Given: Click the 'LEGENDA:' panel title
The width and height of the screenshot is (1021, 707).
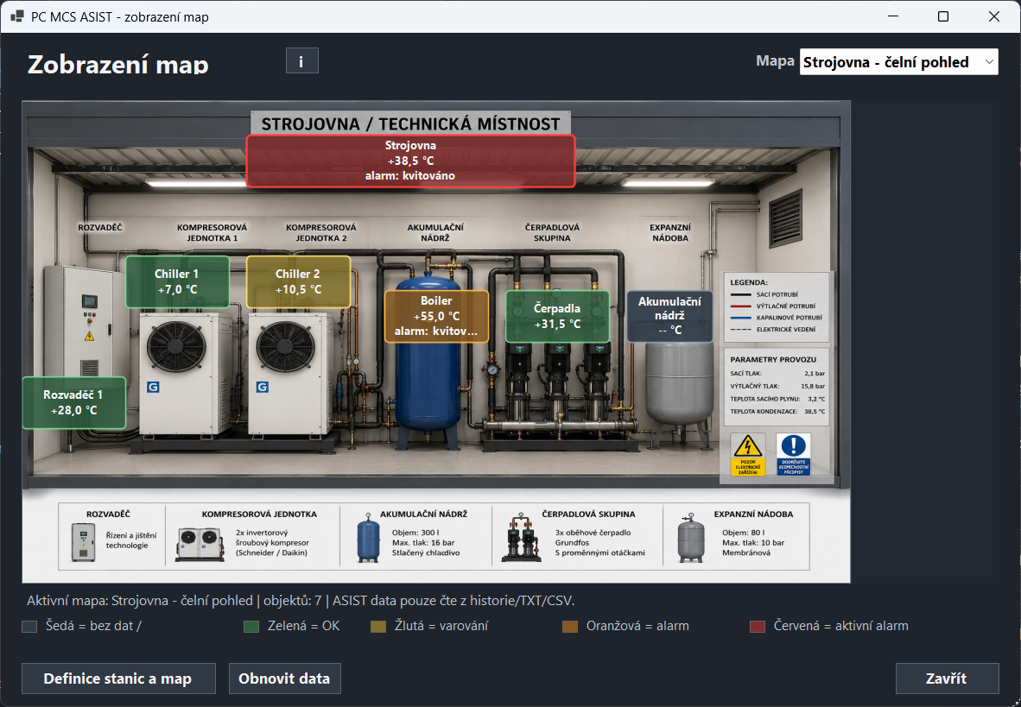Looking at the screenshot, I should [749, 282].
